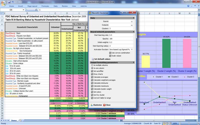200x125 pixels.
Task: Open the Office button menu
Action: click(x=3, y=3)
